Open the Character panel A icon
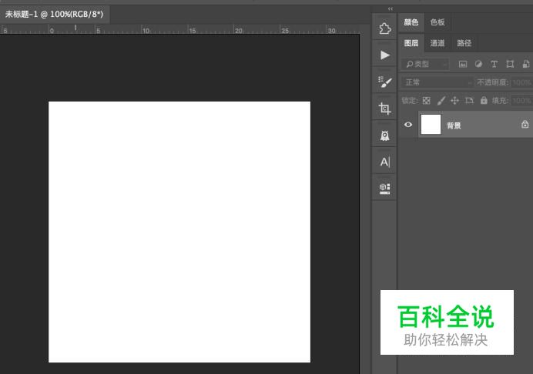The width and height of the screenshot is (533, 374). click(x=385, y=162)
